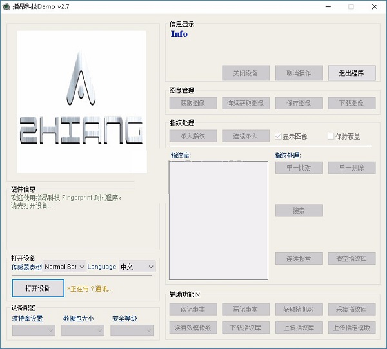This screenshot has height=349, width=387.
Task: Click the 保存图像 button
Action: (299, 103)
